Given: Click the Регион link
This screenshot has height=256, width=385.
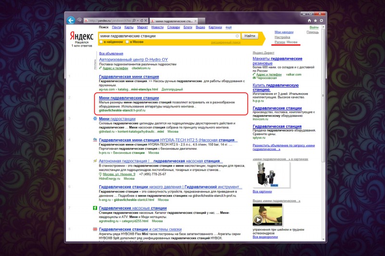Looking at the screenshot, I should (280, 42).
